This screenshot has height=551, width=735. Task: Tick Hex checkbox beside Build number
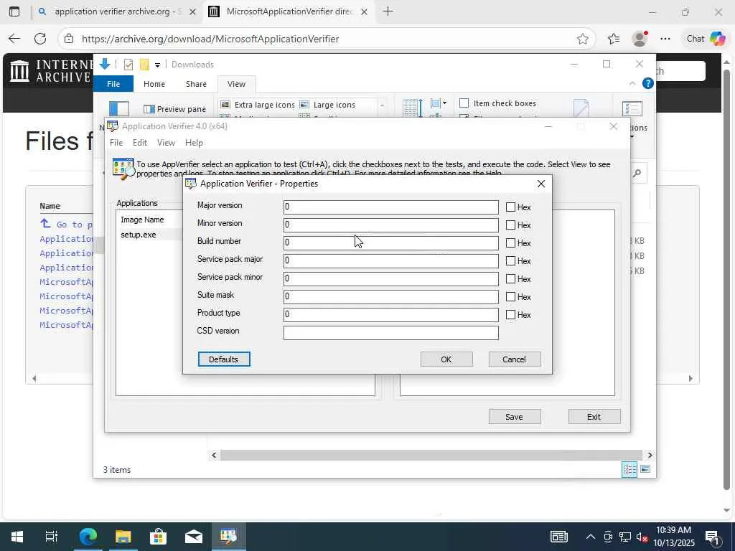click(510, 242)
